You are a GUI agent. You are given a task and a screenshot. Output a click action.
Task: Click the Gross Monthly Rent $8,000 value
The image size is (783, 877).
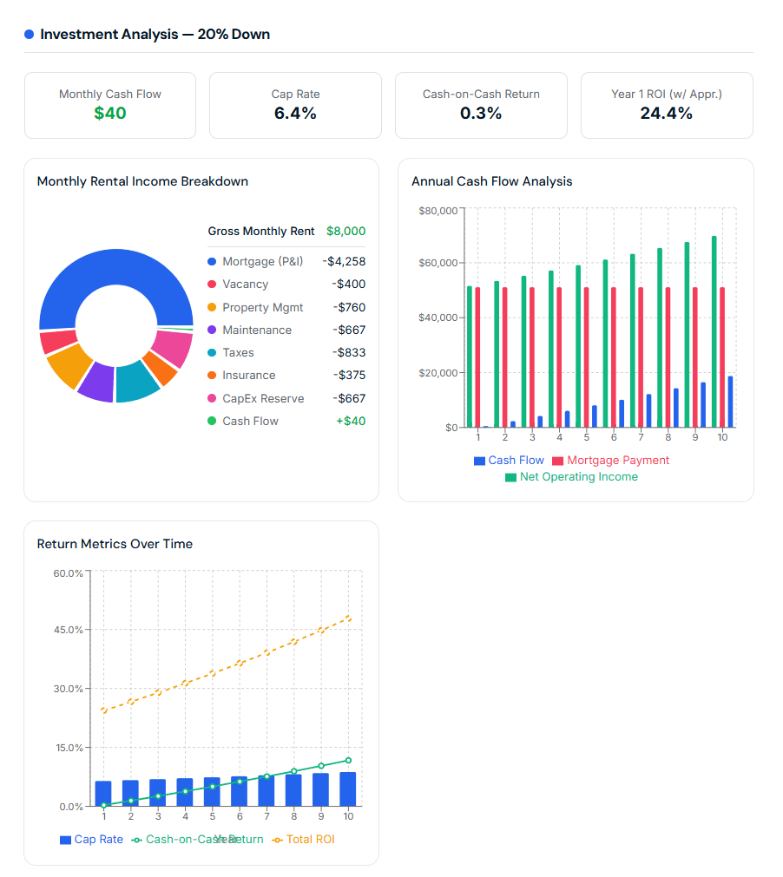point(347,232)
